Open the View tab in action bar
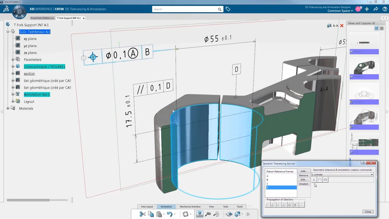Image resolution: width=389 pixels, height=219 pixels. click(x=212, y=206)
